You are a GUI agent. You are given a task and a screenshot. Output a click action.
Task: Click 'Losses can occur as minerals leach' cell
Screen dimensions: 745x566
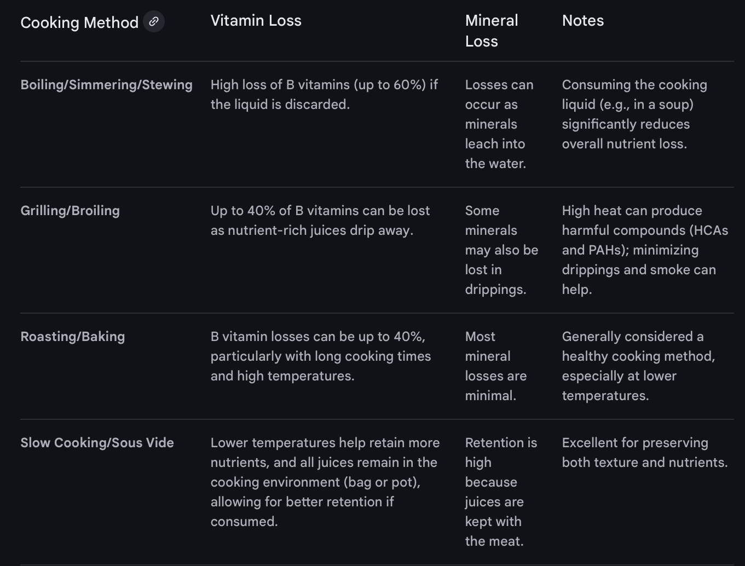(x=498, y=124)
